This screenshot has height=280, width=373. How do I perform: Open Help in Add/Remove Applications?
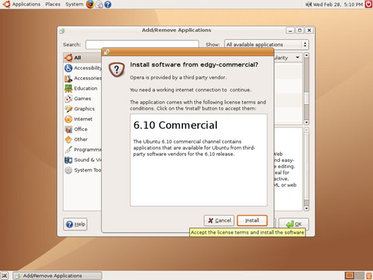75,224
